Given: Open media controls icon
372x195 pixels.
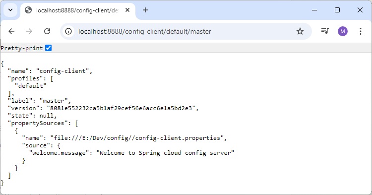Looking at the screenshot, I should (x=325, y=31).
